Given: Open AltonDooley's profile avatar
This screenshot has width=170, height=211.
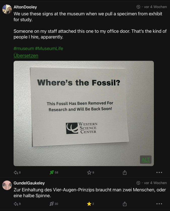Looking at the screenshot, I should 7,9.
